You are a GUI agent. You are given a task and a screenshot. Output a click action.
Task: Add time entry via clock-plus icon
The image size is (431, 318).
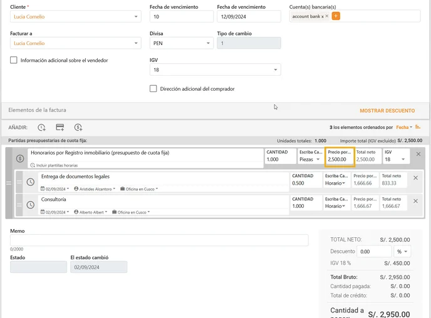tap(41, 128)
